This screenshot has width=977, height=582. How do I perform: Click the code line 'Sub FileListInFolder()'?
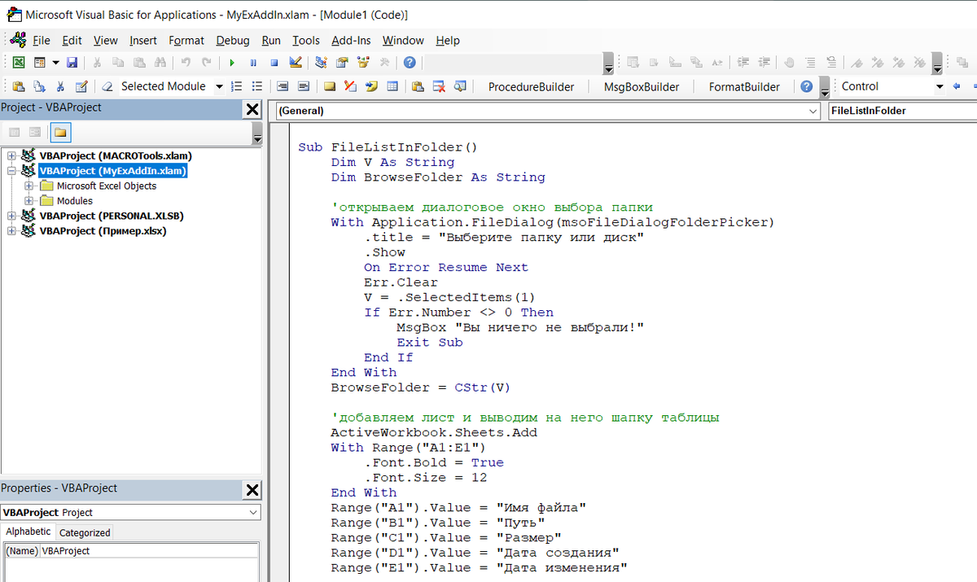pos(388,147)
